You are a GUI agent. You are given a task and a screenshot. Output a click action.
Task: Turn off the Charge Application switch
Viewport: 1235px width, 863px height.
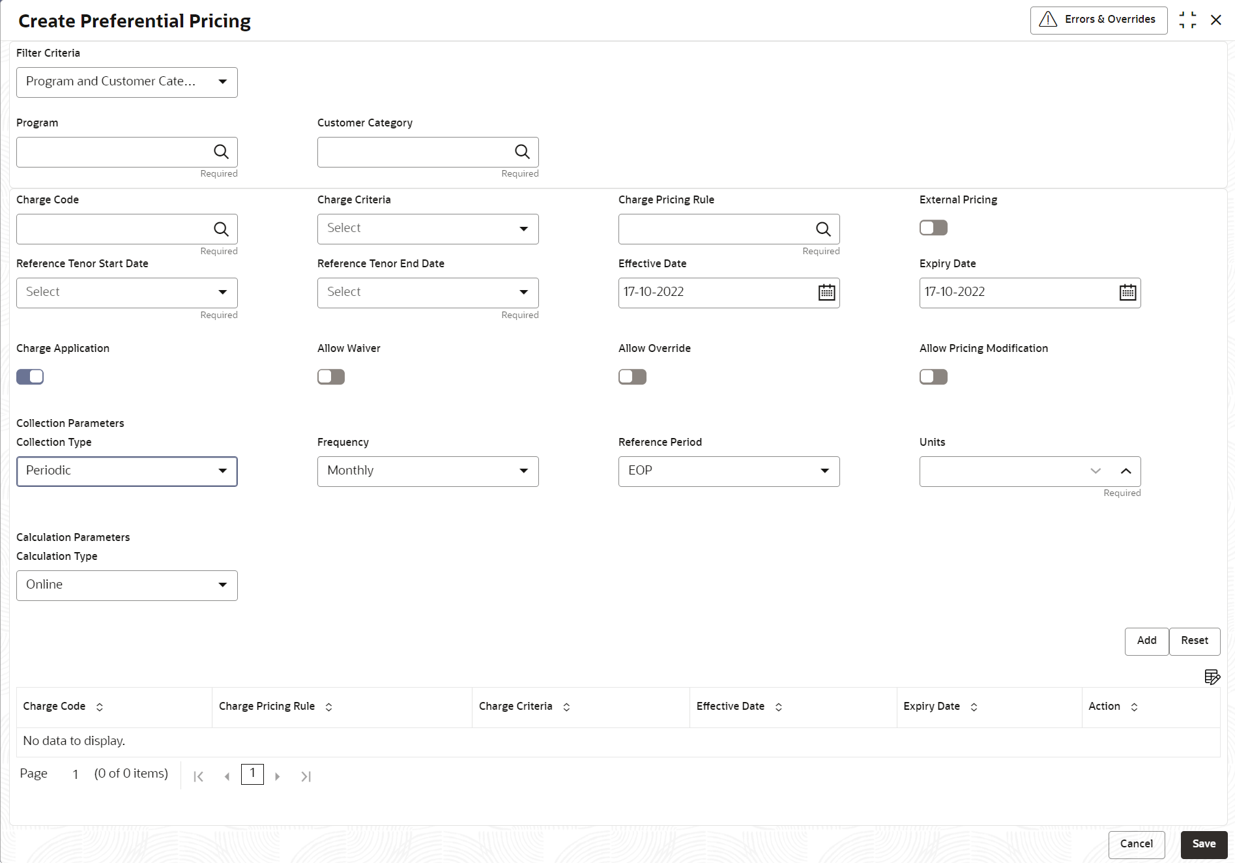point(30,377)
